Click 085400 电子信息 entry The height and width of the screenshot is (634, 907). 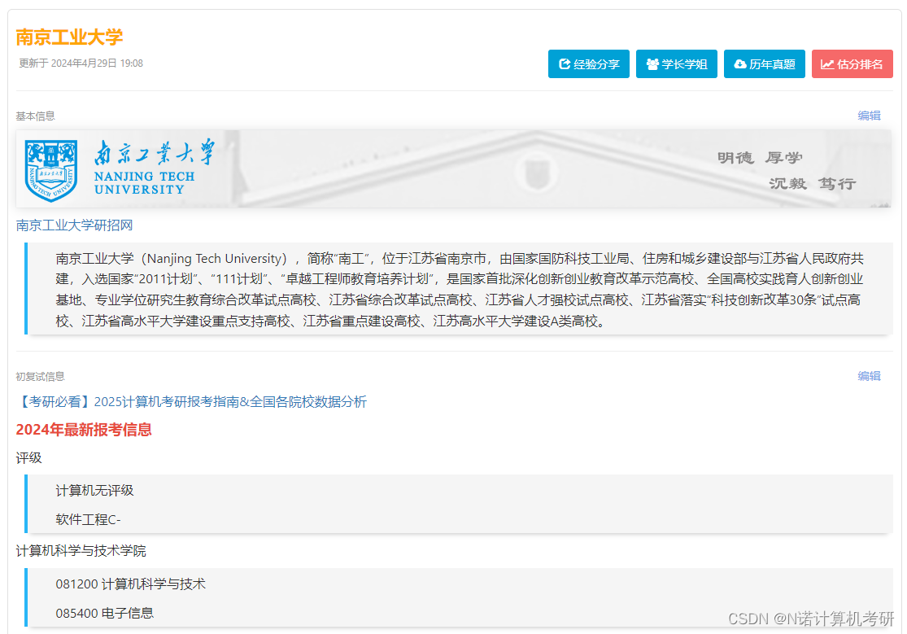point(105,613)
